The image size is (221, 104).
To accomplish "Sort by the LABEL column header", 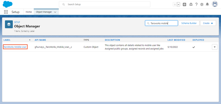I will pos(7,40).
